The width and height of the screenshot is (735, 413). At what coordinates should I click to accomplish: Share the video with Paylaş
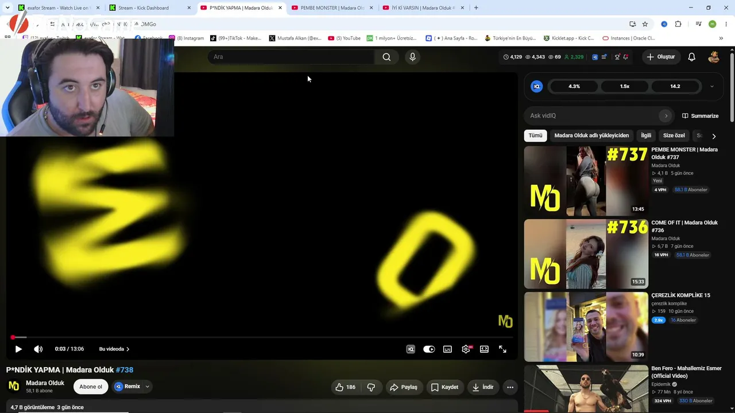(404, 387)
